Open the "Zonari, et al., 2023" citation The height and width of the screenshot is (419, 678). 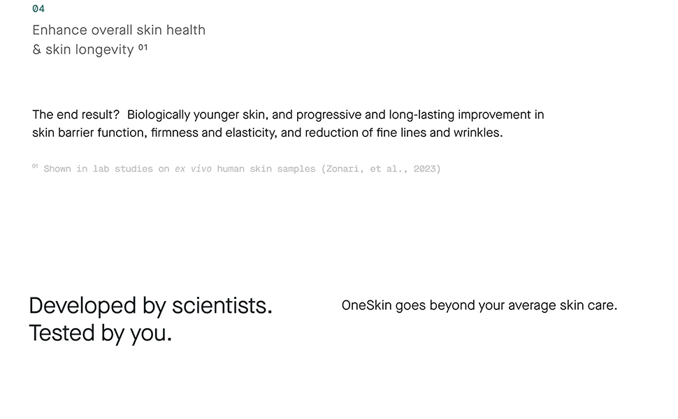click(x=381, y=169)
